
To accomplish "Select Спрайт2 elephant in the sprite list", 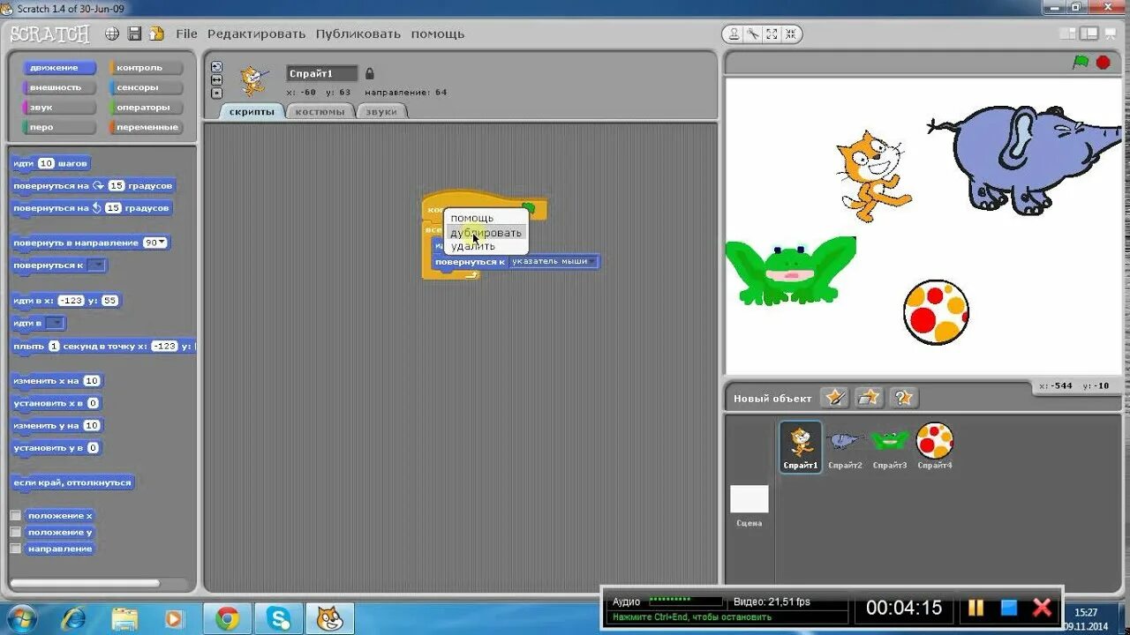I will click(x=845, y=446).
